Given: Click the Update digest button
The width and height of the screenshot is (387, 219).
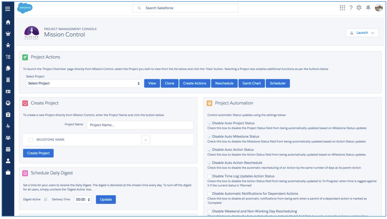Looking at the screenshot, I should (106, 199).
